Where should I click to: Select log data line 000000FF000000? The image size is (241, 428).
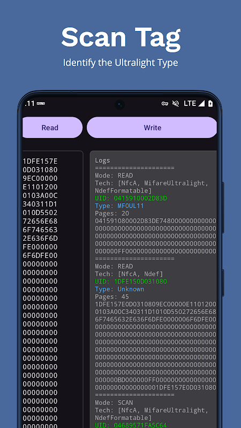(155, 251)
